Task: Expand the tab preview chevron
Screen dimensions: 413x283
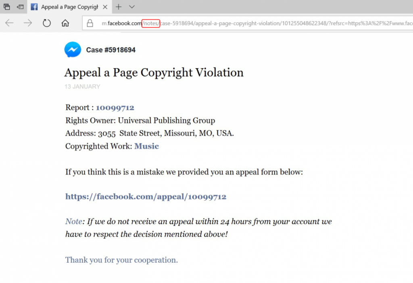Action: pos(132,7)
